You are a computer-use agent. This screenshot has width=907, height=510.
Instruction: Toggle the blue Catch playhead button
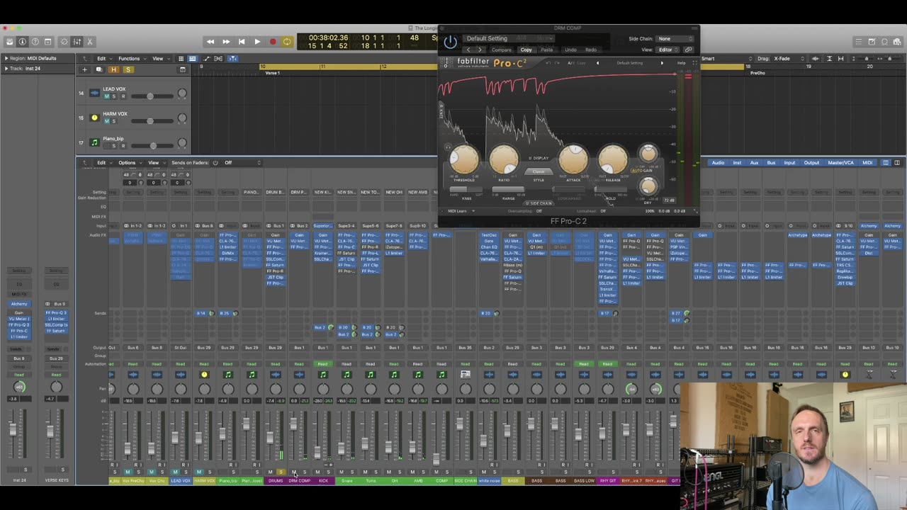[x=232, y=59]
